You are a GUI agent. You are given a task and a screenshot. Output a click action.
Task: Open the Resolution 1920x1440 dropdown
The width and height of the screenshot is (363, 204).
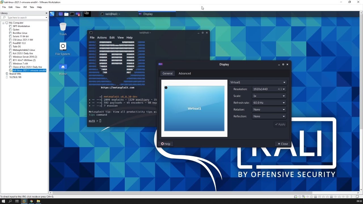click(269, 89)
